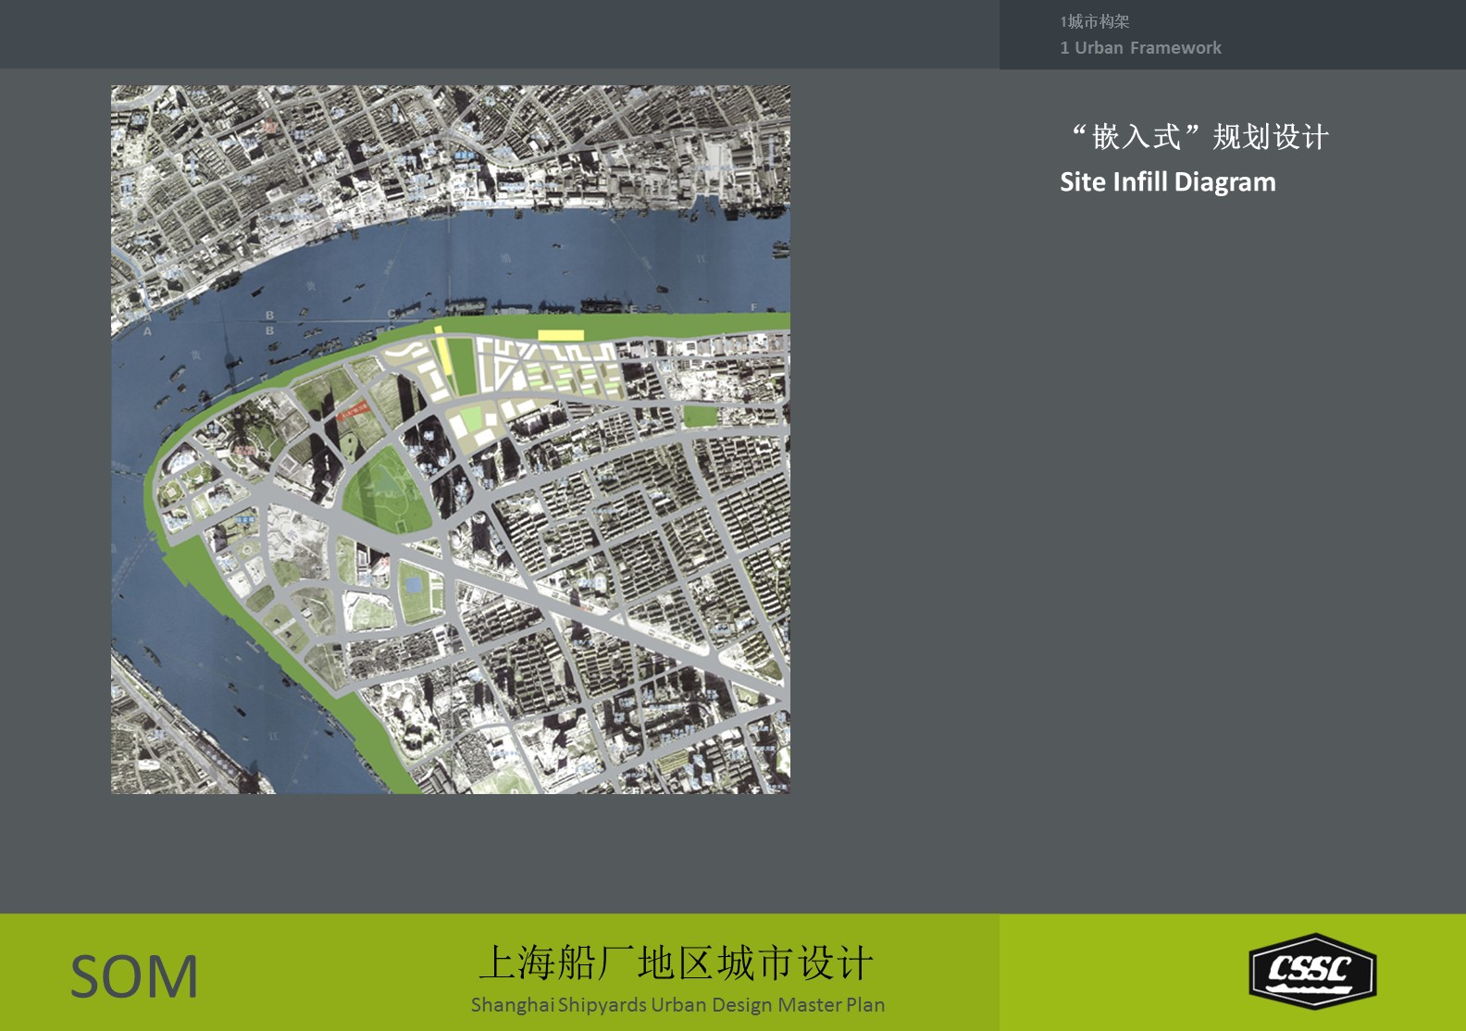Select the 'Site Infill Diagram' title
1466x1031 pixels.
[x=1167, y=182]
